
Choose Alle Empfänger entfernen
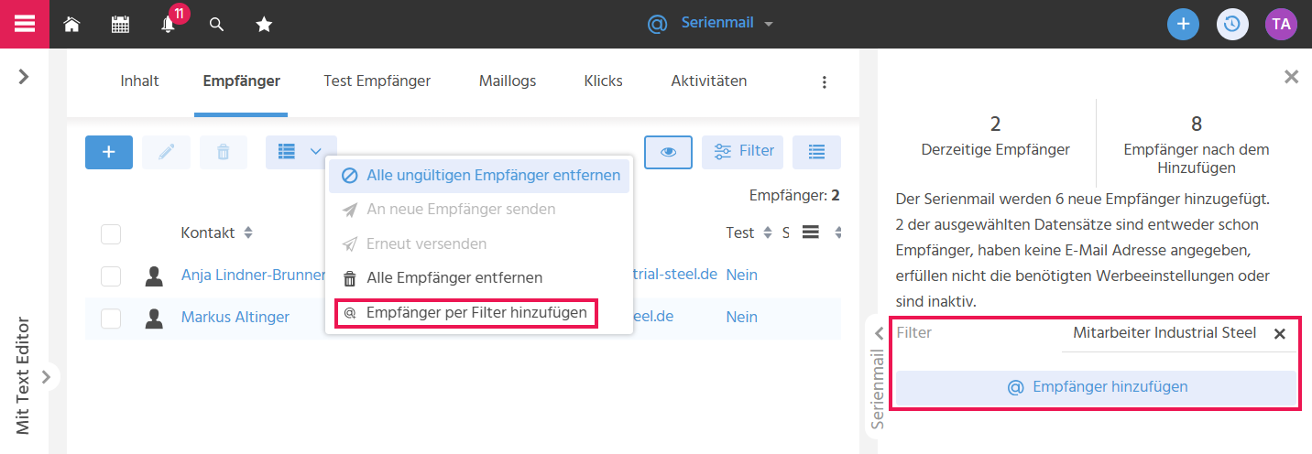[x=479, y=277]
